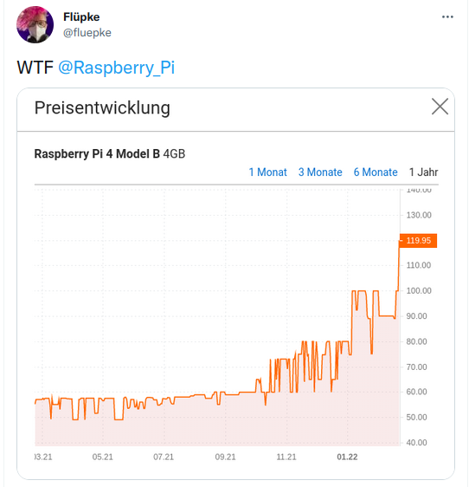This screenshot has height=487, width=469.
Task: Click the 09.21 date axis label
Action: pos(225,457)
